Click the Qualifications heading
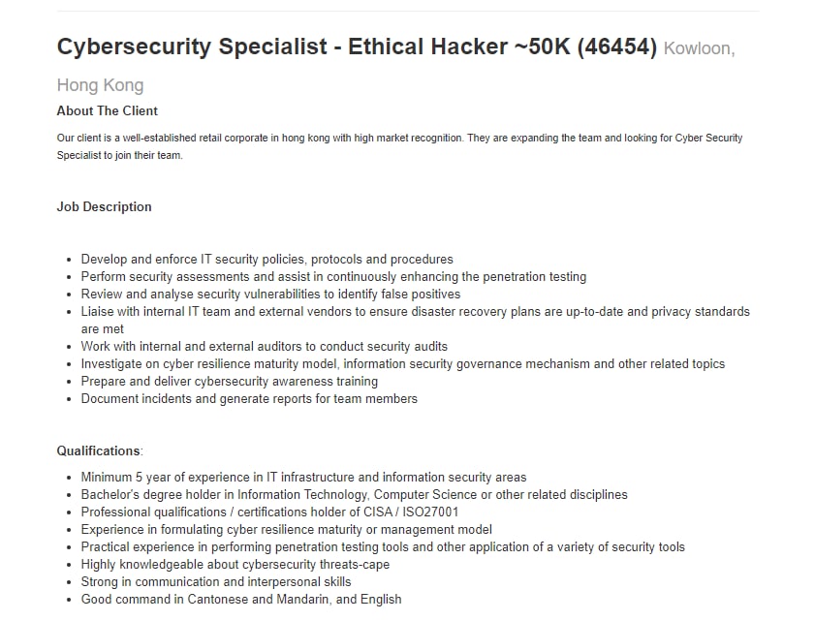The width and height of the screenshot is (815, 621). point(99,450)
